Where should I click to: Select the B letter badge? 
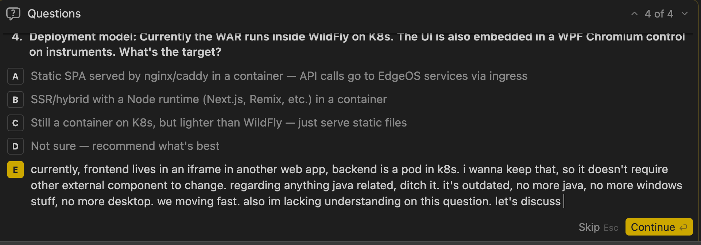15,100
